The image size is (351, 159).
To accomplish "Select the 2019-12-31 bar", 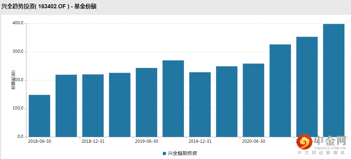I will pyautogui.click(x=200, y=105).
